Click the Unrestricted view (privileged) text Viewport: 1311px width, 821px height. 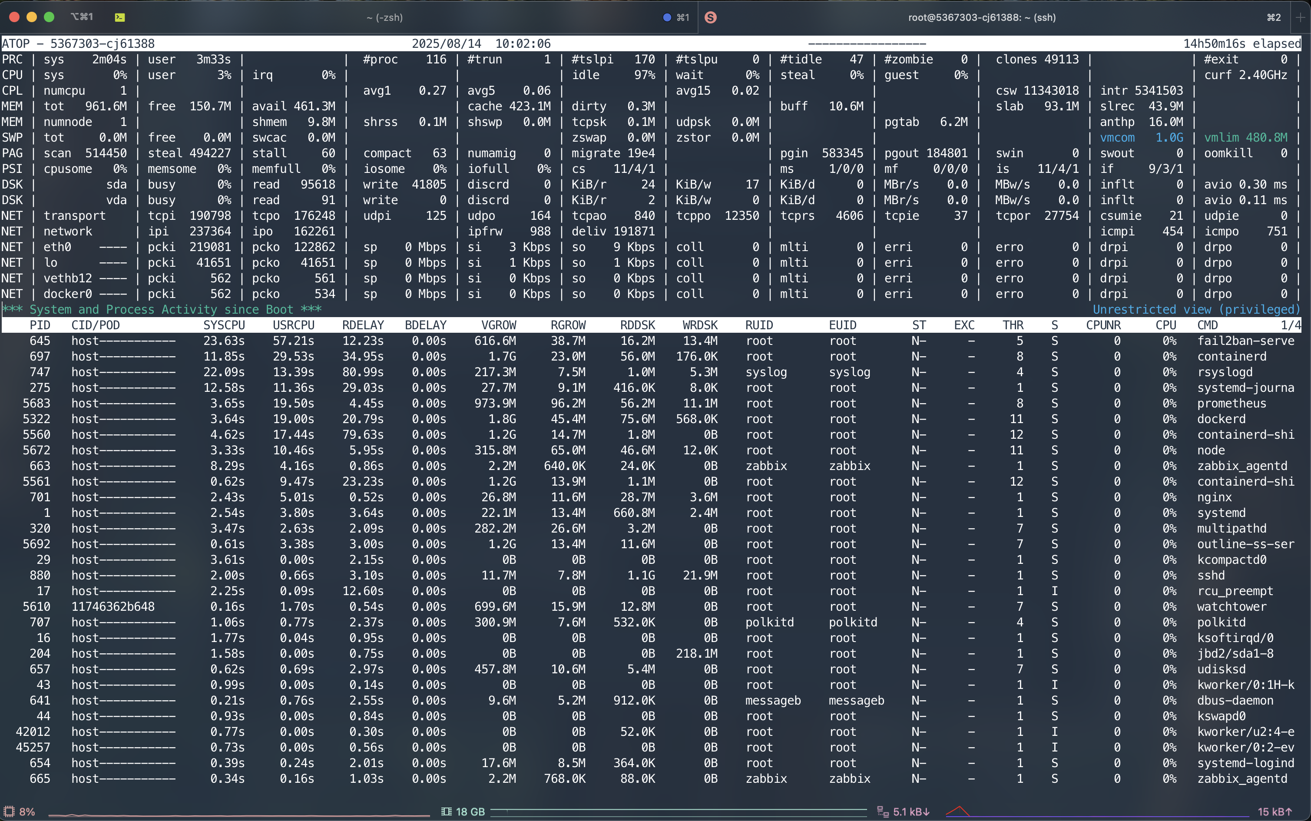pyautogui.click(x=1196, y=309)
